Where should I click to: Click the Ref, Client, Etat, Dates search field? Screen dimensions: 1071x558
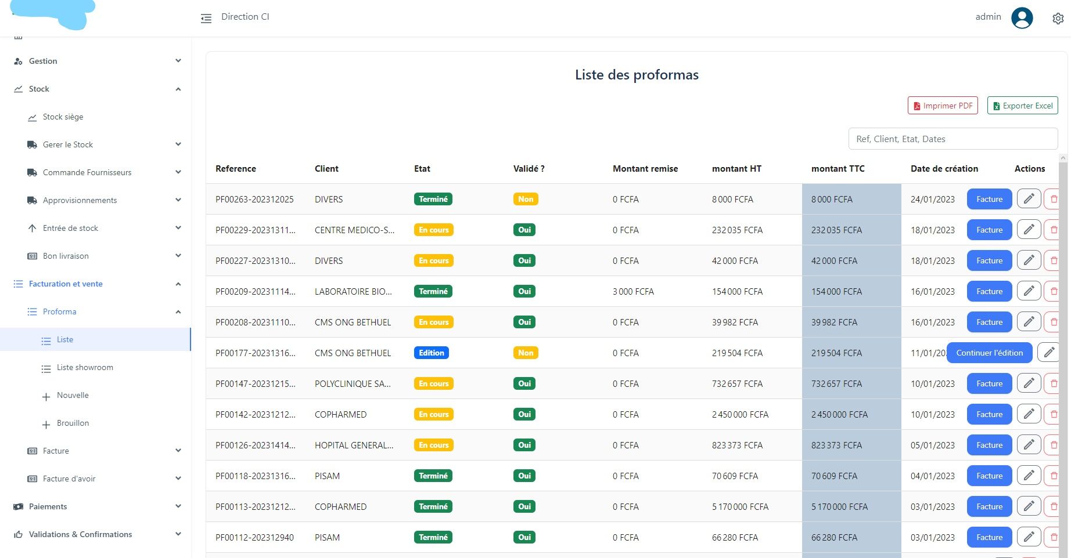953,139
